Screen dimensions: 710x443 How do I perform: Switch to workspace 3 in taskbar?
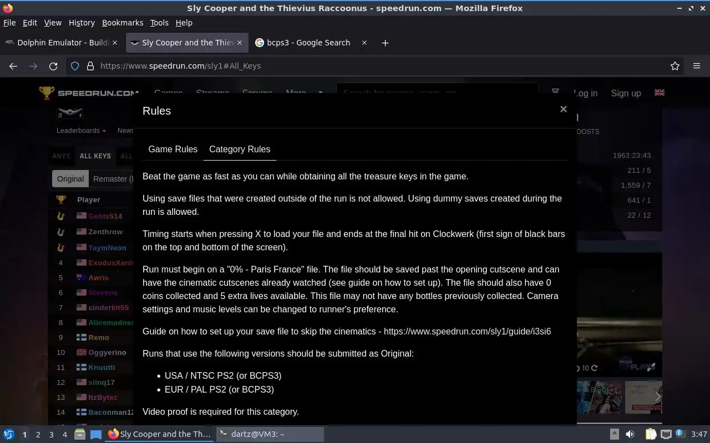(x=51, y=435)
